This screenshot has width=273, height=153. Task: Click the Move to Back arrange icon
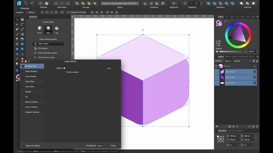coord(77,3)
